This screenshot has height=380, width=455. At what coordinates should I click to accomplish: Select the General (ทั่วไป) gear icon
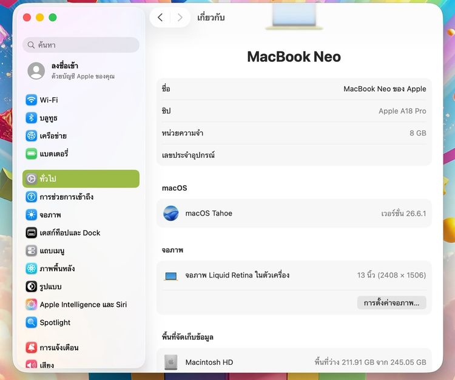31,178
